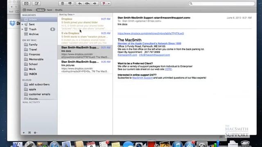Open the Trash in the Dock
The height and width of the screenshot is (147, 262).
click(245, 144)
